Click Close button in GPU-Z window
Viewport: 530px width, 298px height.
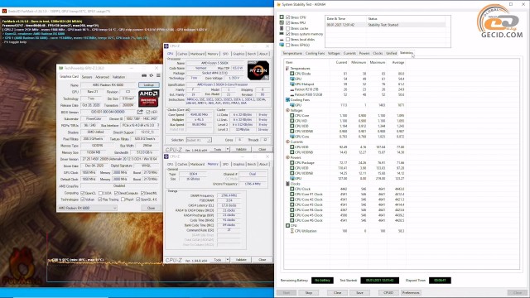point(151,208)
